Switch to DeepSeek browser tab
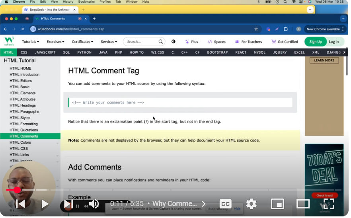This screenshot has height=218, width=351. coord(50,10)
